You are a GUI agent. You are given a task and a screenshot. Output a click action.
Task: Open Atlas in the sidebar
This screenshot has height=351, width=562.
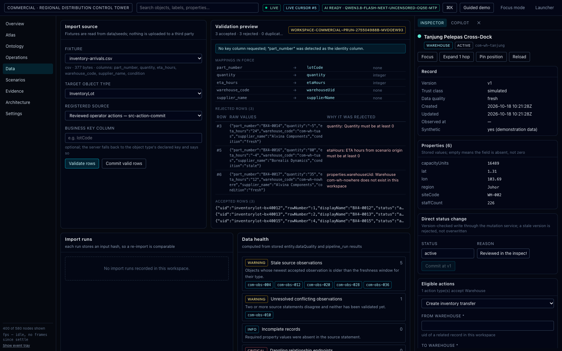[x=28, y=35]
